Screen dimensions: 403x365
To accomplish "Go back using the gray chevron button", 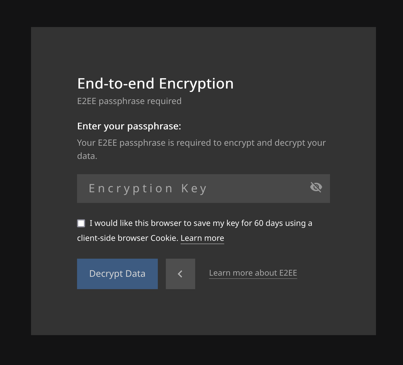I will (180, 274).
